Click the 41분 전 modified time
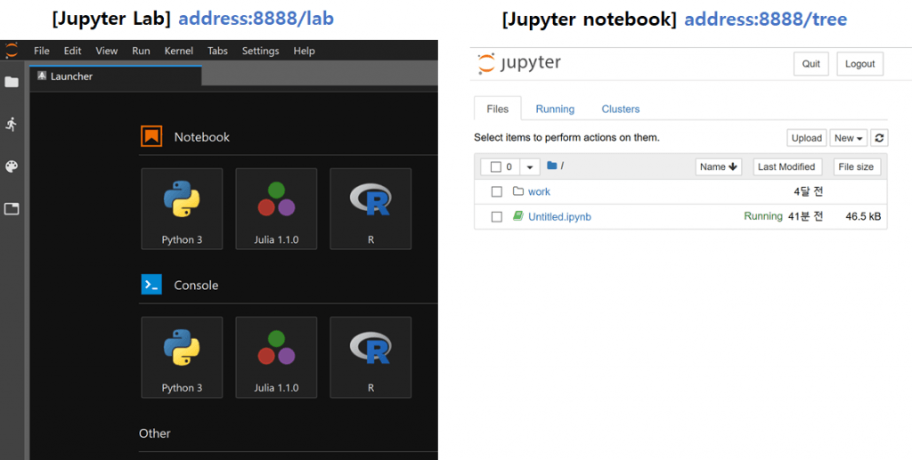 coord(805,216)
